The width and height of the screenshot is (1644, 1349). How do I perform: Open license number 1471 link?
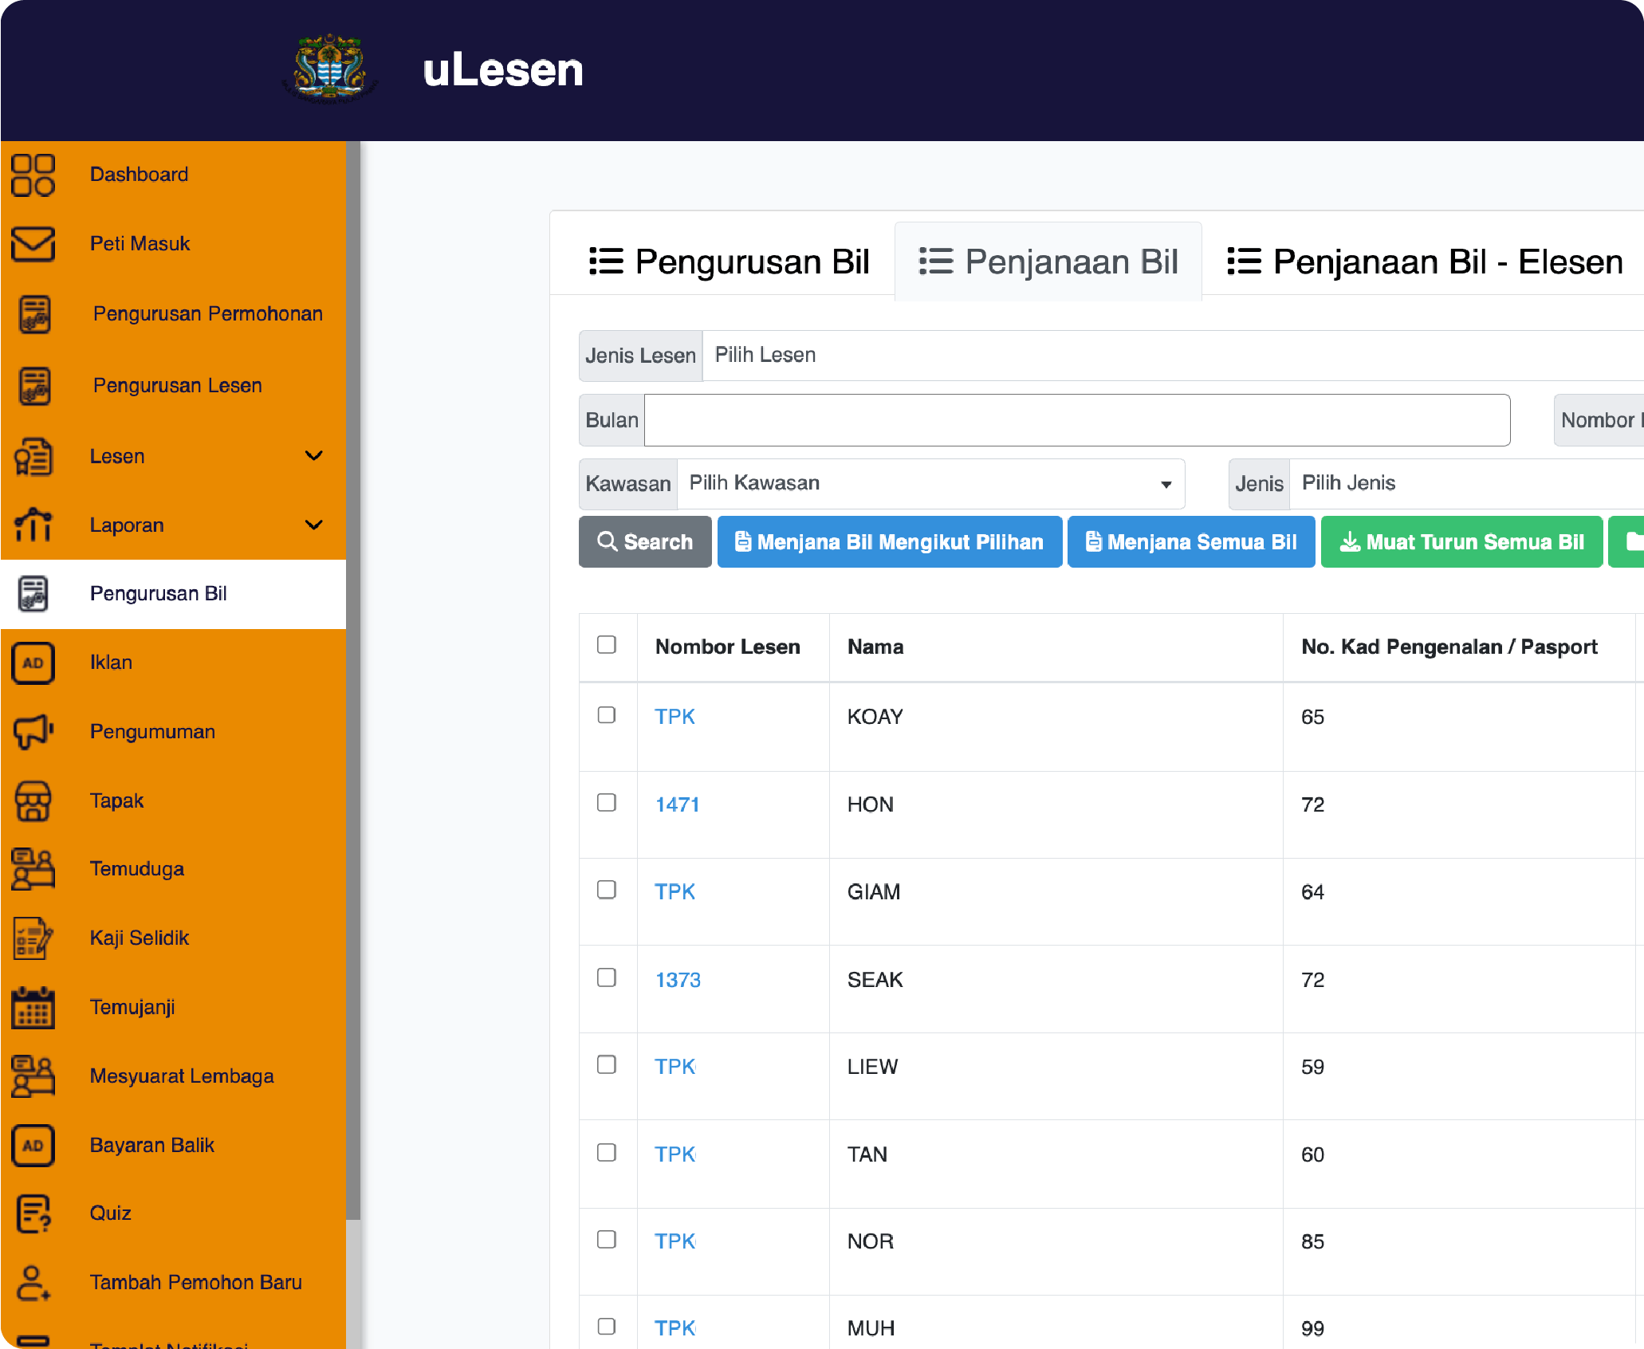(677, 804)
